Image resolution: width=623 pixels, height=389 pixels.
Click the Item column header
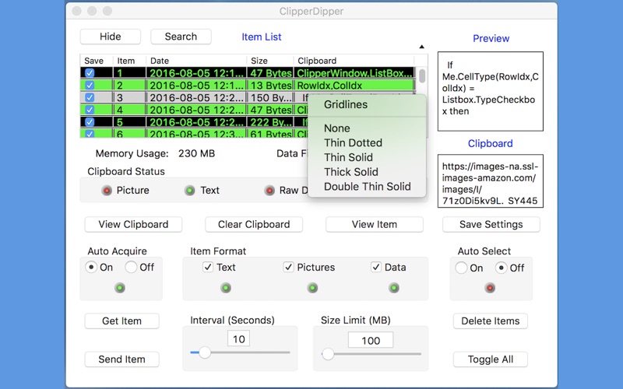coord(129,61)
